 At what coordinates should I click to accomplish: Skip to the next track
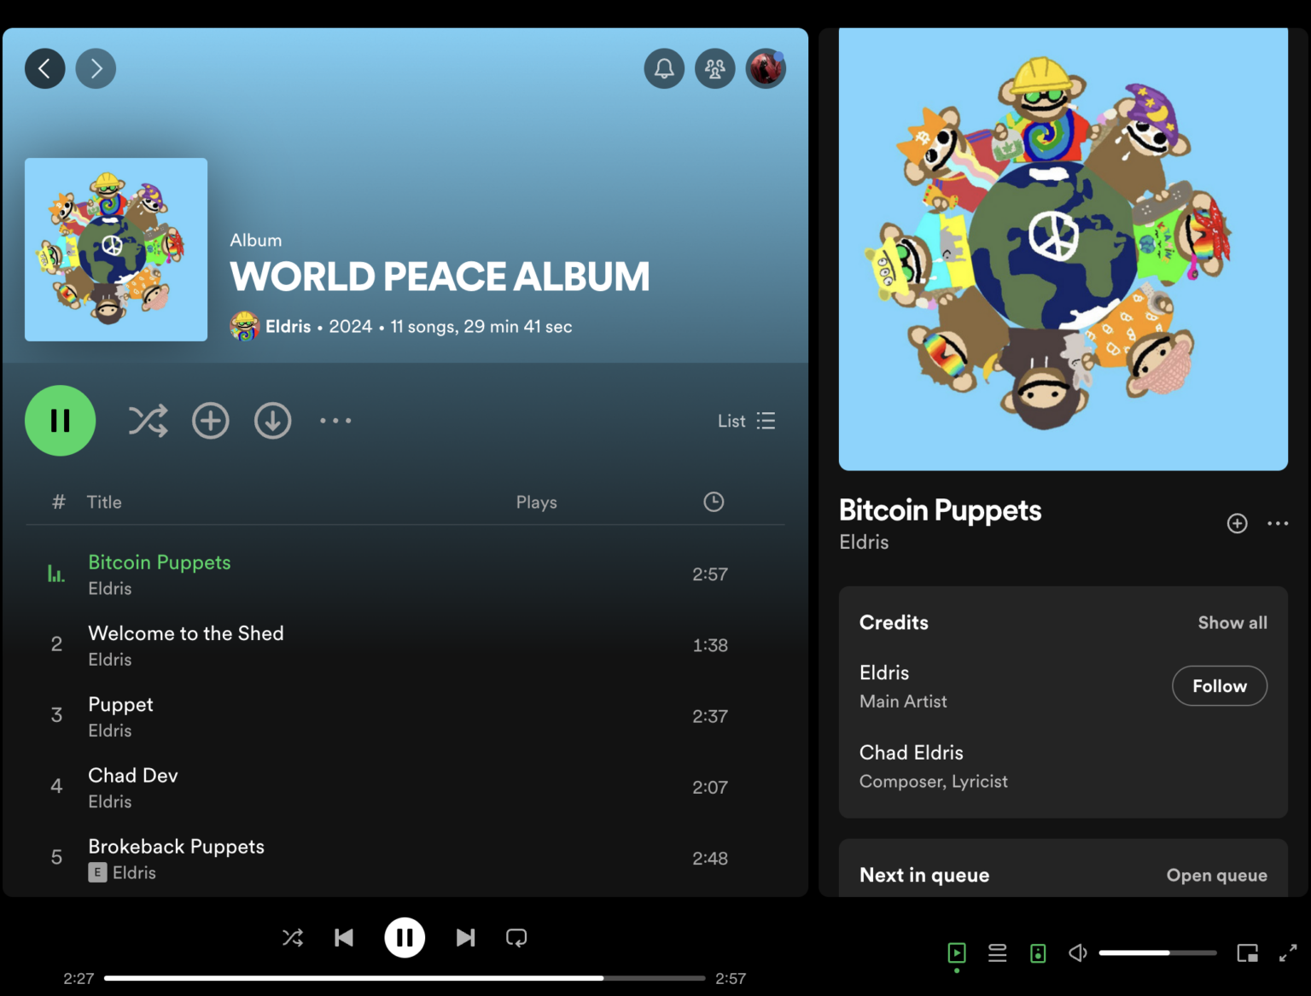[465, 938]
